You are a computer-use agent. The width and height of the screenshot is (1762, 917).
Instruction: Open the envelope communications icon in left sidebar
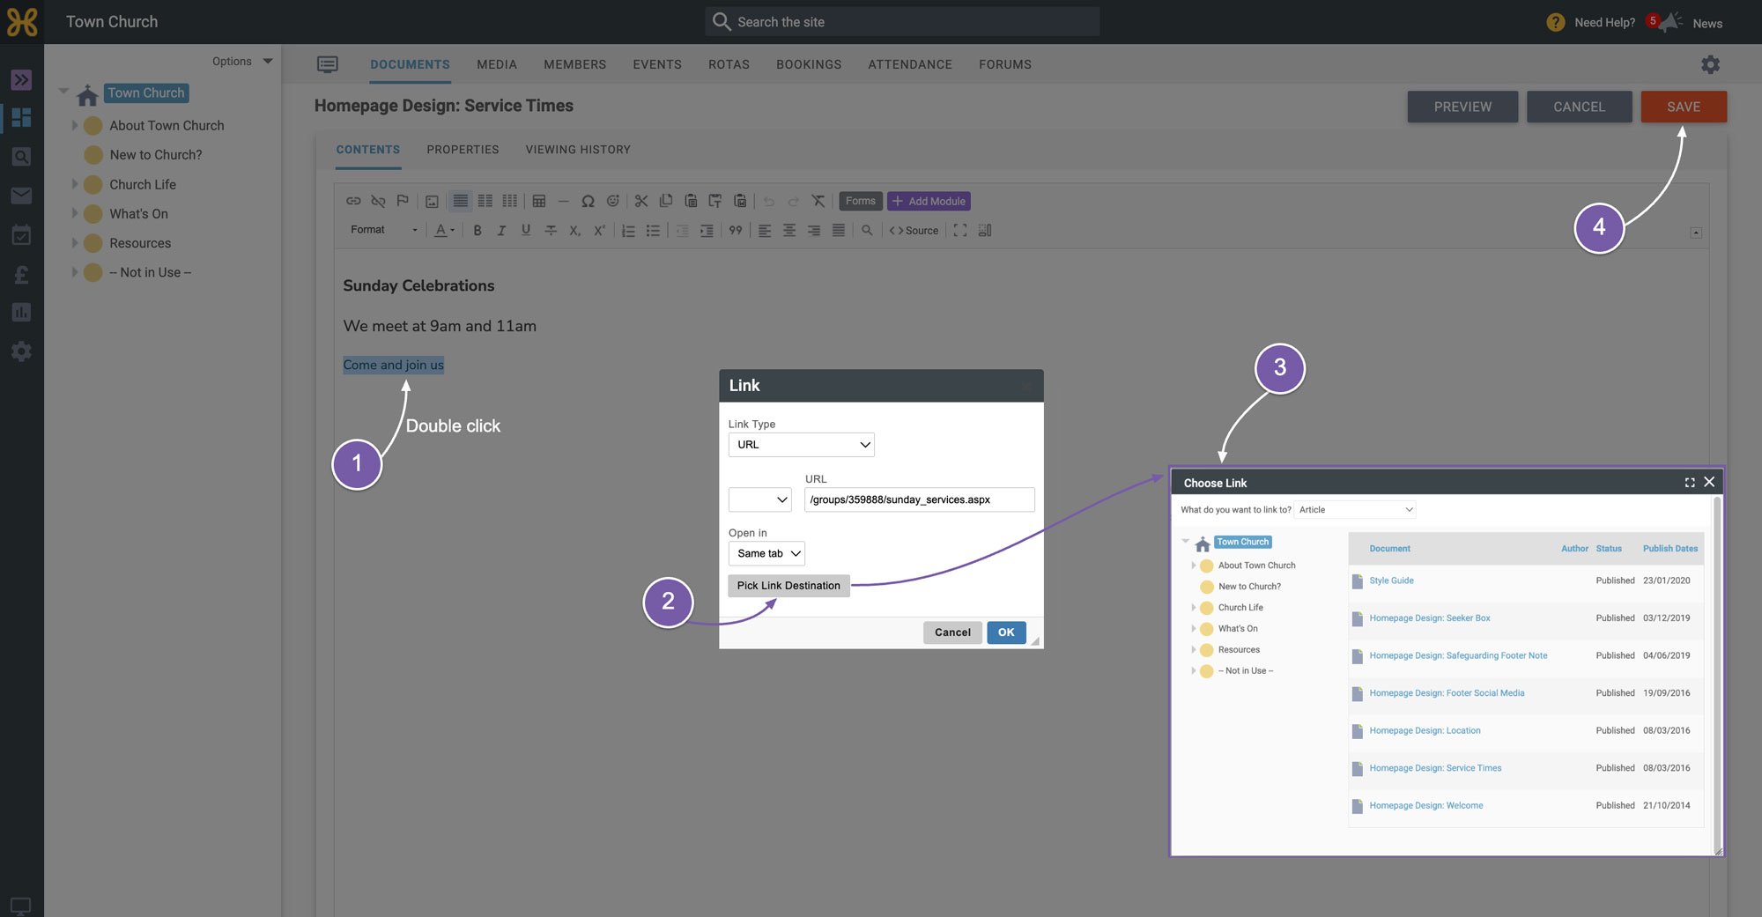(21, 196)
